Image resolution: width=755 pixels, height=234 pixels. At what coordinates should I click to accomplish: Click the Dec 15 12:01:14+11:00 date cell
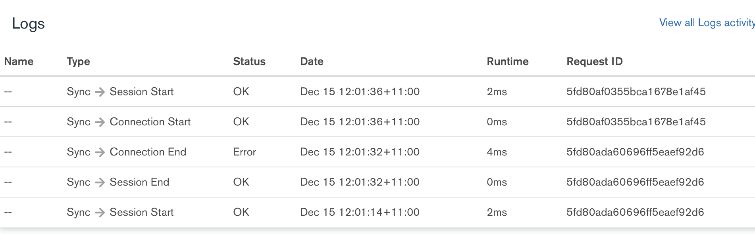360,212
